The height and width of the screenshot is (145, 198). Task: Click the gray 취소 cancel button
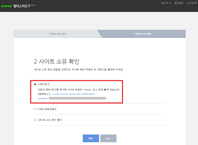point(108,138)
